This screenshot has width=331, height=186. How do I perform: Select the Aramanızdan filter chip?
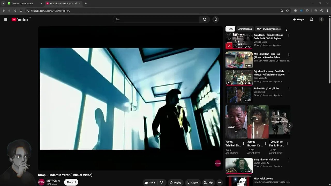coord(245,29)
